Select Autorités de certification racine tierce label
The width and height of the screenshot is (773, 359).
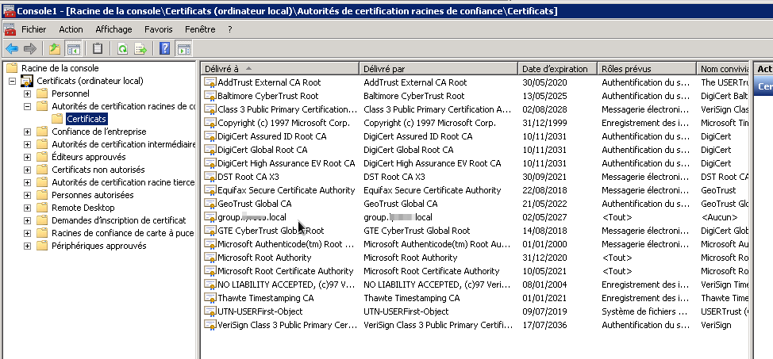point(123,183)
